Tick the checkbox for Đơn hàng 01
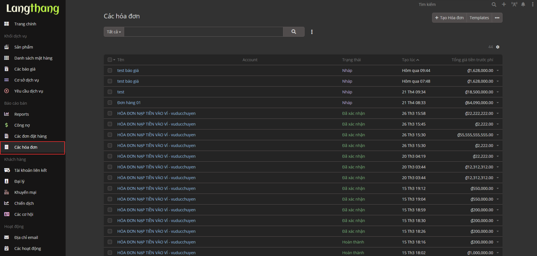 click(110, 103)
